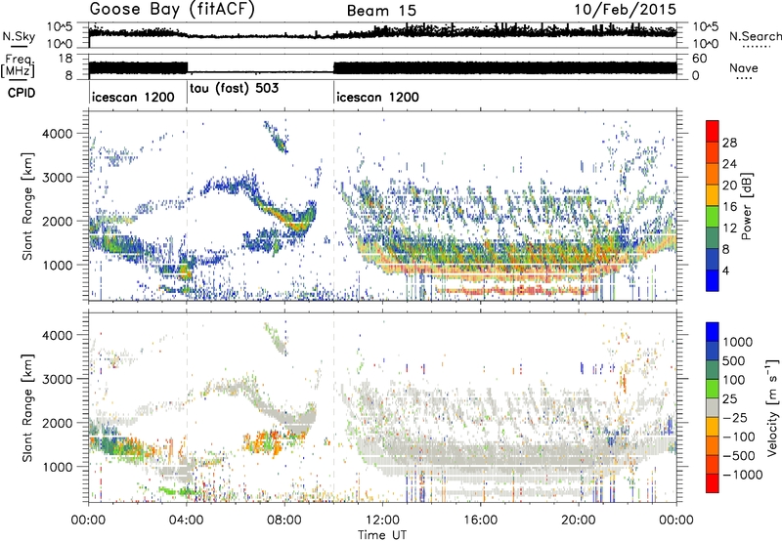This screenshot has height=541, width=782.
Task: Click the "-500" value on the Velocity colorbar
Action: (x=739, y=456)
